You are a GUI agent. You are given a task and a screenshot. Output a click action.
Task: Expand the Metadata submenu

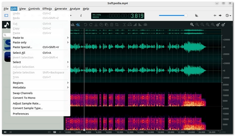tap(40, 88)
